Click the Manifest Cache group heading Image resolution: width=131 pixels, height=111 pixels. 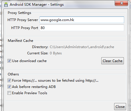click(20, 41)
